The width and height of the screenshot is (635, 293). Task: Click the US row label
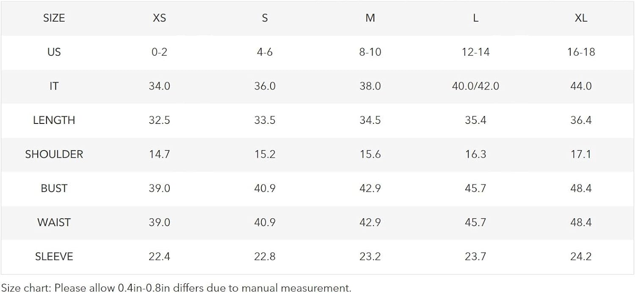coord(54,52)
